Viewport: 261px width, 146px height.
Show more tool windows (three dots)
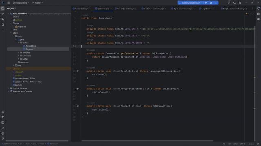(3, 30)
